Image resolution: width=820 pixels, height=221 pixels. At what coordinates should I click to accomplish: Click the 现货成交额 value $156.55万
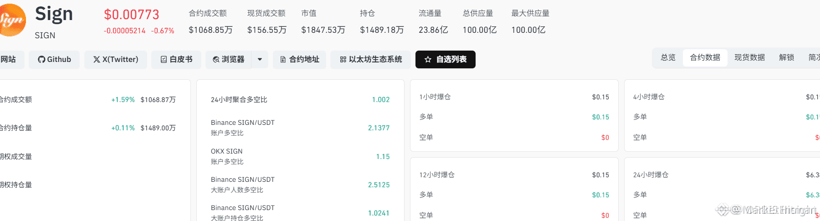267,30
